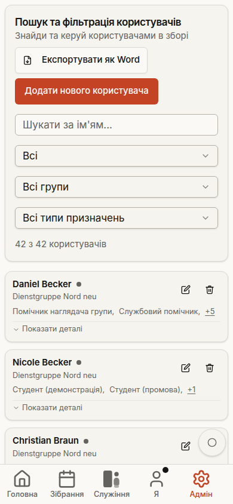Go to the Служіння tab
The height and width of the screenshot is (504, 233).
112,484
